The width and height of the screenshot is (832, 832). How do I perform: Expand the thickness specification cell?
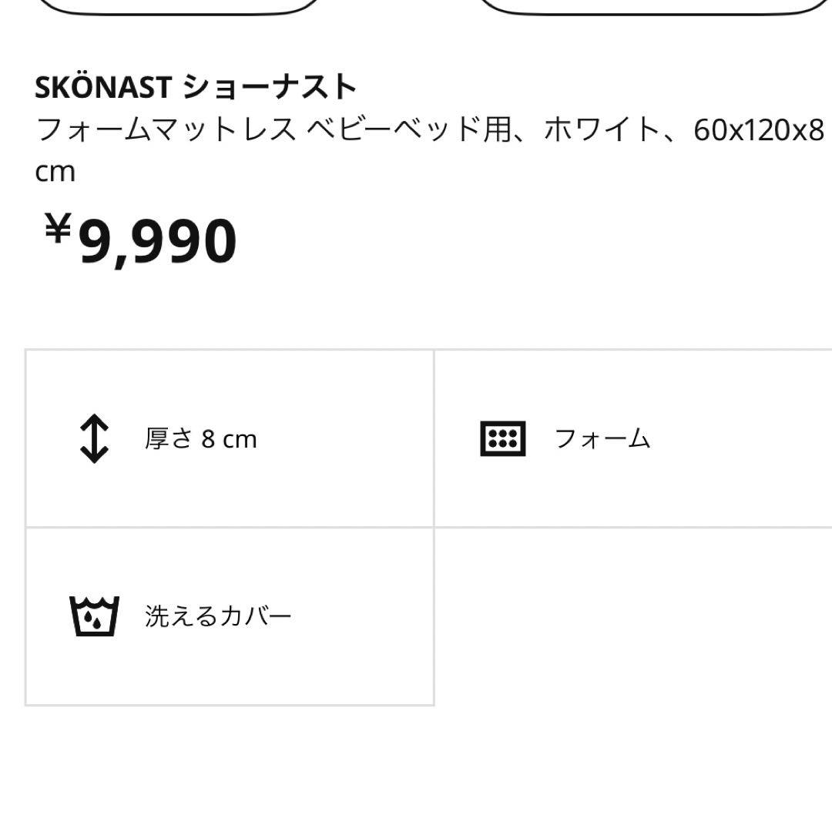pyautogui.click(x=230, y=438)
